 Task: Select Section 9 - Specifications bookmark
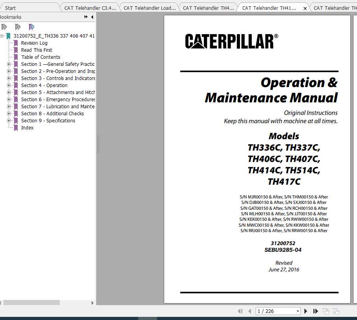pos(48,120)
